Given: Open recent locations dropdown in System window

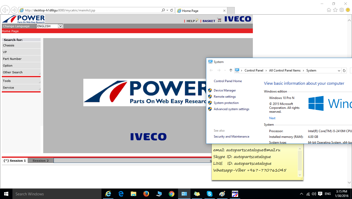Looking at the screenshot, I should 225,70.
